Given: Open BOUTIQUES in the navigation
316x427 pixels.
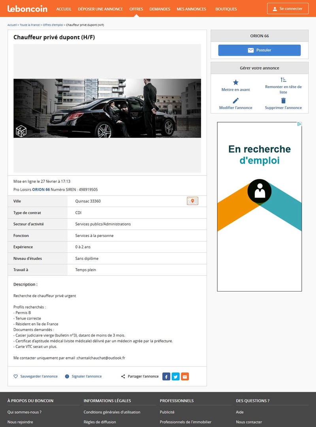Looking at the screenshot, I should coord(226,9).
